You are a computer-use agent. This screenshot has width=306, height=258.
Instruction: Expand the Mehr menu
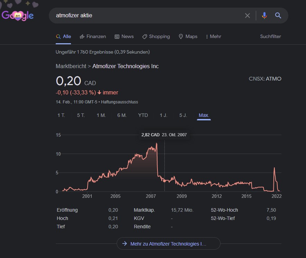(x=213, y=37)
